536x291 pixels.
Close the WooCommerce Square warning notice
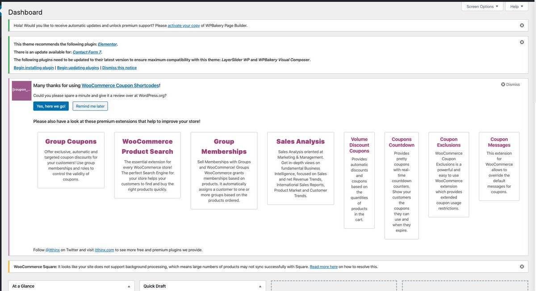(522, 267)
